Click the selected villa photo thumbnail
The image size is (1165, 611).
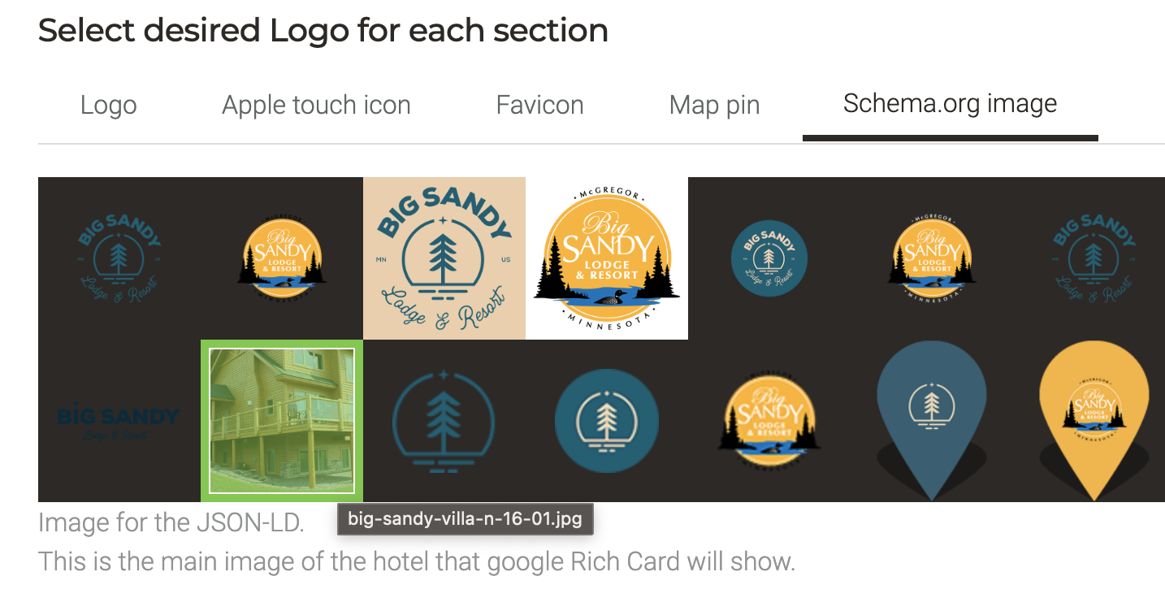282,421
